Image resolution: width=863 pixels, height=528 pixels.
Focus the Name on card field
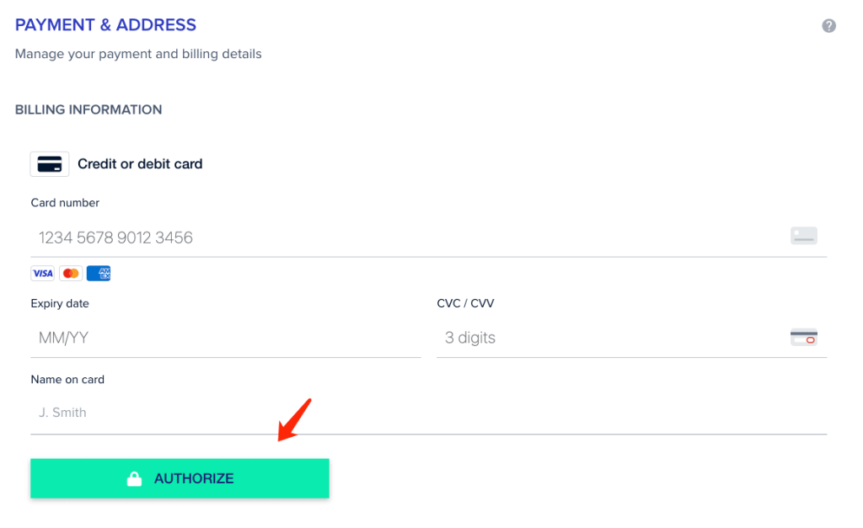point(429,413)
